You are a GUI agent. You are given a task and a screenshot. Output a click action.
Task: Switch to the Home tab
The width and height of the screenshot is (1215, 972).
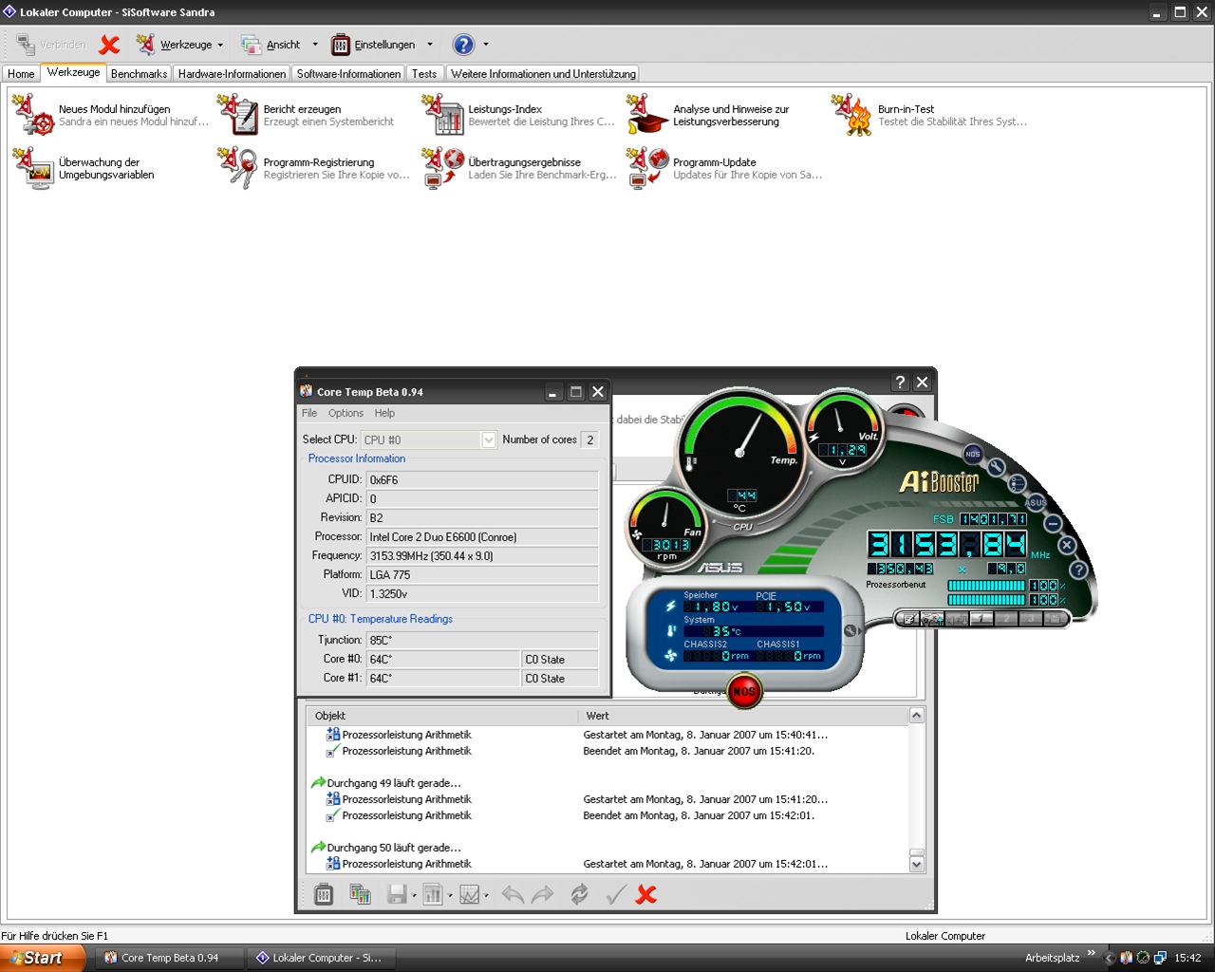click(x=21, y=74)
